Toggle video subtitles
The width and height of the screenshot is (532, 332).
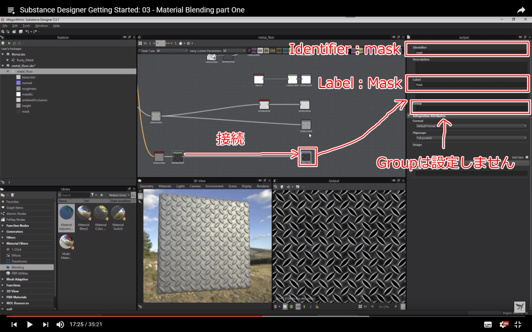click(488, 325)
